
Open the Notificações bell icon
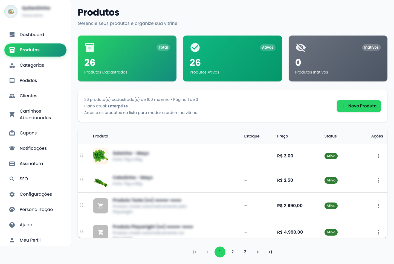[x=12, y=148]
